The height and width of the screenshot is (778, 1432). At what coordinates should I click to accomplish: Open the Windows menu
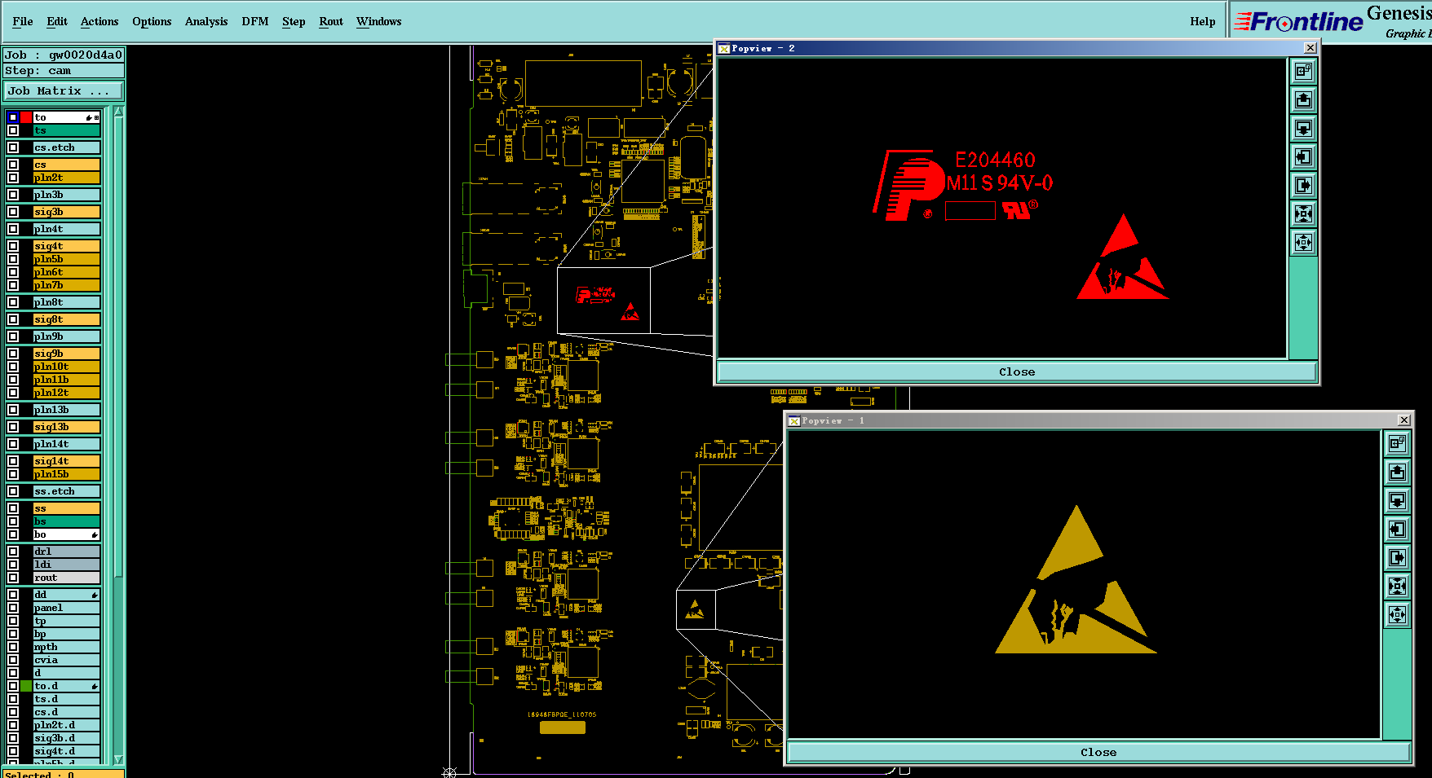pos(379,22)
